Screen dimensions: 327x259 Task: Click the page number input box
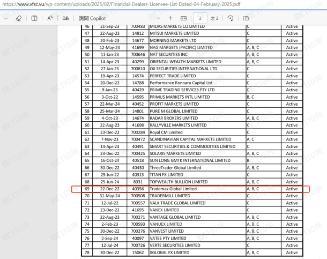coord(200,18)
